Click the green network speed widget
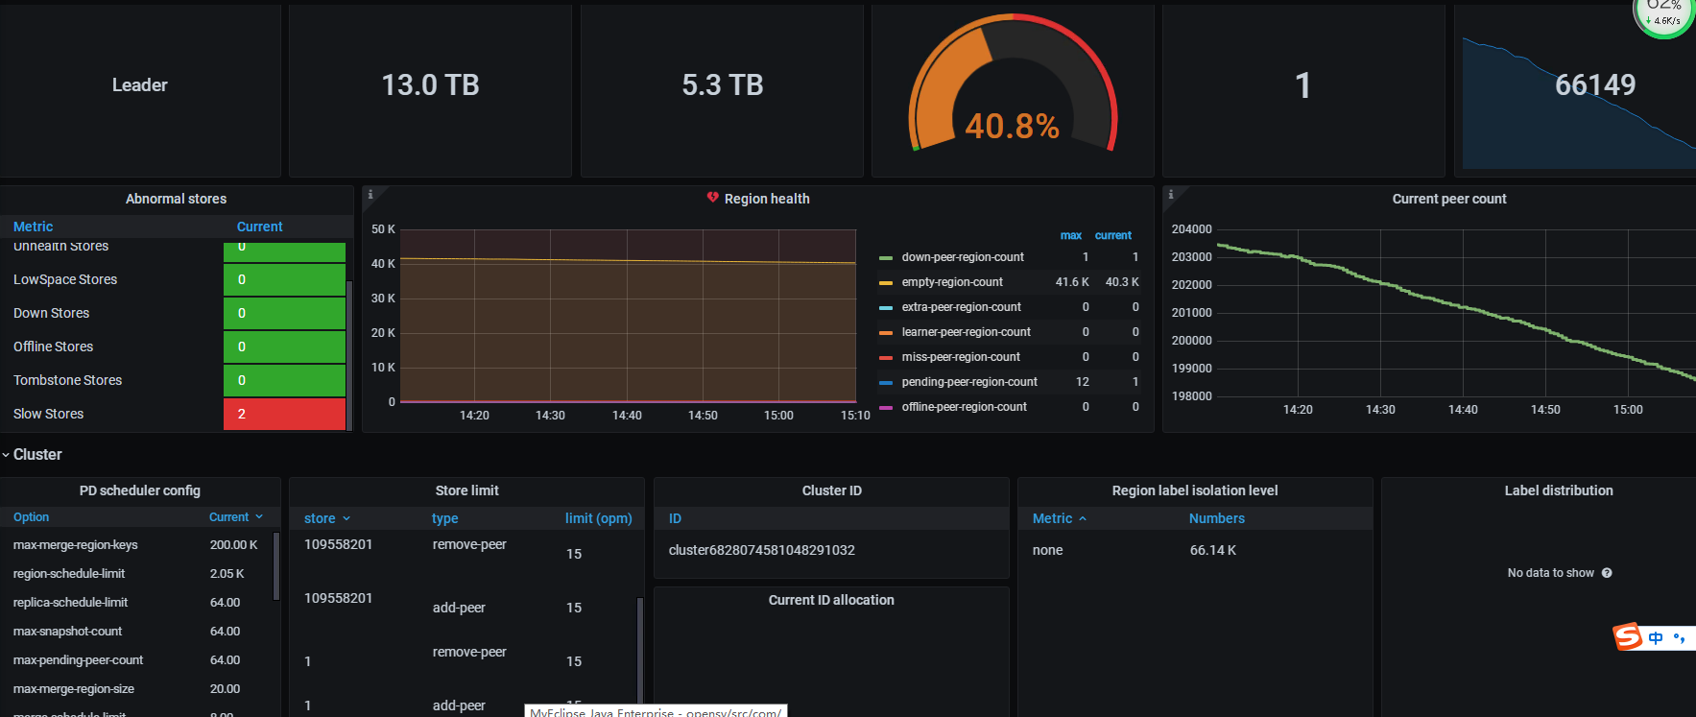1696x717 pixels. pos(1664,16)
